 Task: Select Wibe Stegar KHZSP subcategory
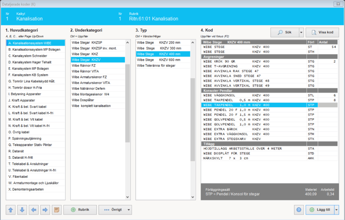coord(98,43)
